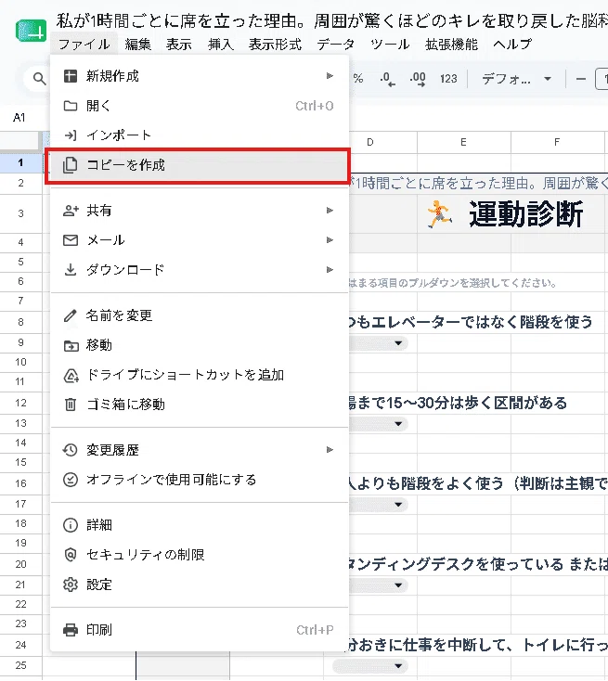This screenshot has height=681, width=608.
Task: Click the Drive shortcut icon
Action: coord(71,375)
